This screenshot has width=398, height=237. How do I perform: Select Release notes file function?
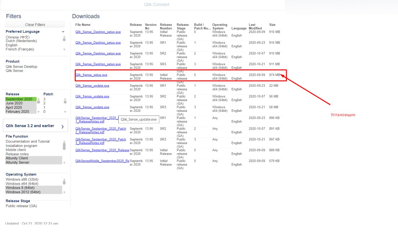click(x=17, y=154)
